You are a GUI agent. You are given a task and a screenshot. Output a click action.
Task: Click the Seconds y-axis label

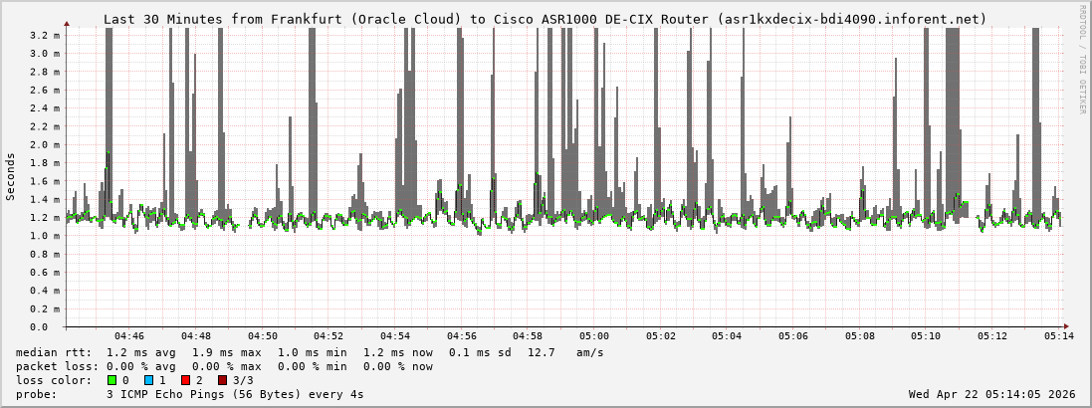point(11,177)
